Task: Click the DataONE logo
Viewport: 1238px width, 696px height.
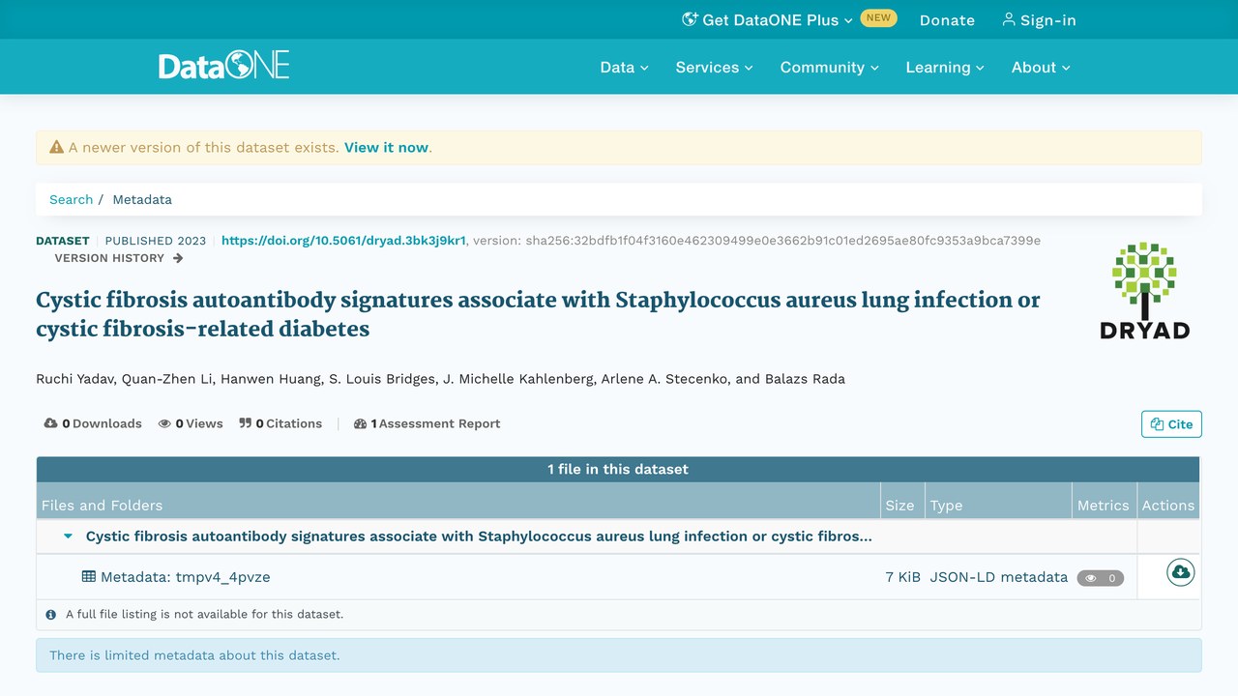Action: pos(224,66)
